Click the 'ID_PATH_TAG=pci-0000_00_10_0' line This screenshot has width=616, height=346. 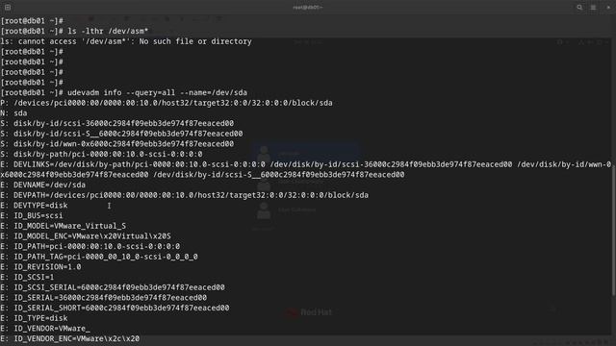coord(99,257)
